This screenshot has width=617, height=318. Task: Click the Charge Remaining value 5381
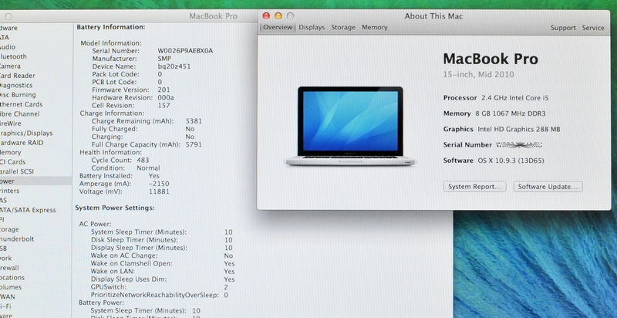[194, 121]
